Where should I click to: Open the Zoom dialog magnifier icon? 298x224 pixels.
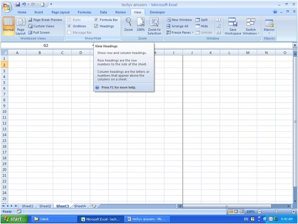(128, 22)
